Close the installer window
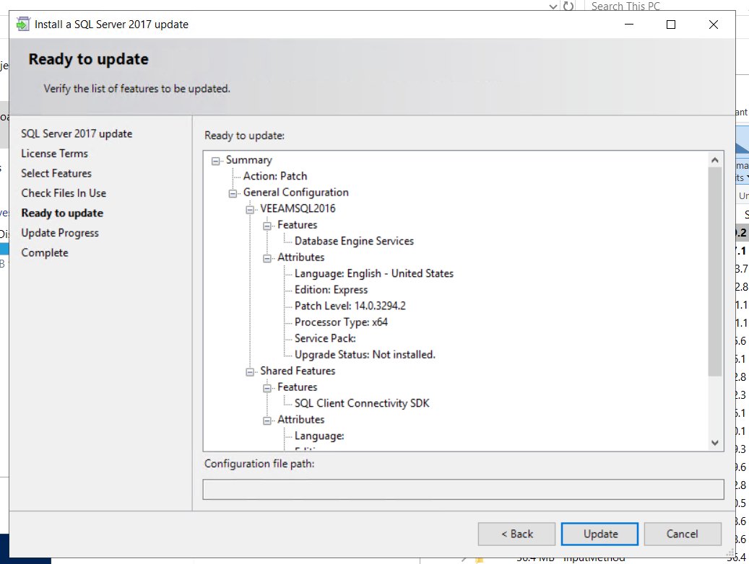Image resolution: width=749 pixels, height=564 pixels. (713, 25)
